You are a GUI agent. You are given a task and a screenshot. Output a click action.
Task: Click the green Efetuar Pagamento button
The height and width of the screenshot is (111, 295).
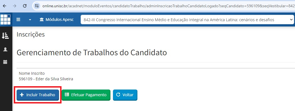(86, 95)
